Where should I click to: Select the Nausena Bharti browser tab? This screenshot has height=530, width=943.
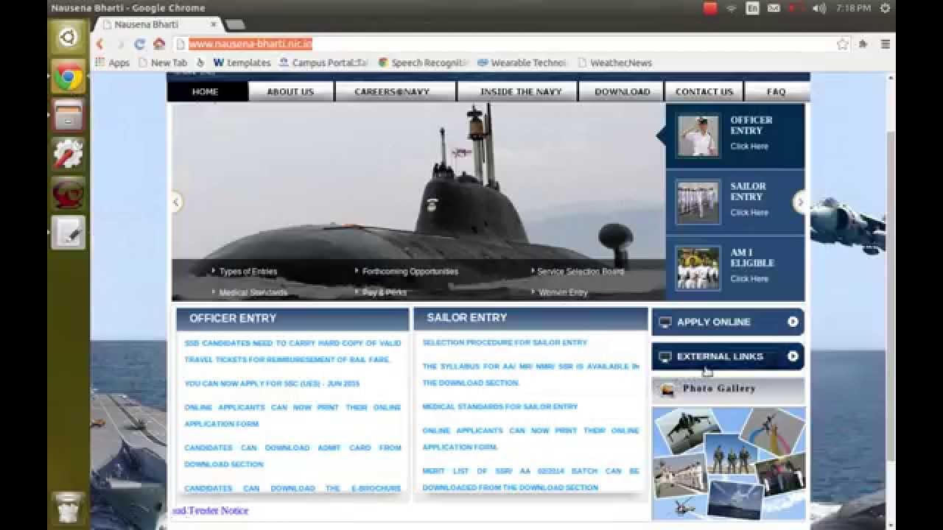coord(156,24)
